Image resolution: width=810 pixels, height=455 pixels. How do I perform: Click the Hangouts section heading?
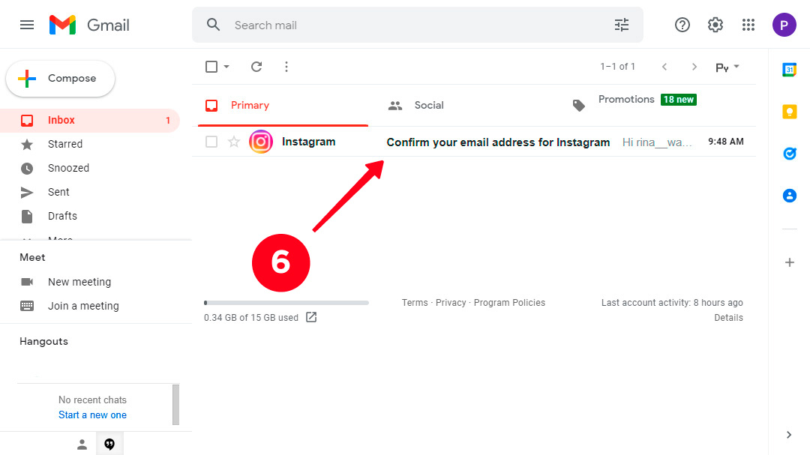(x=44, y=341)
